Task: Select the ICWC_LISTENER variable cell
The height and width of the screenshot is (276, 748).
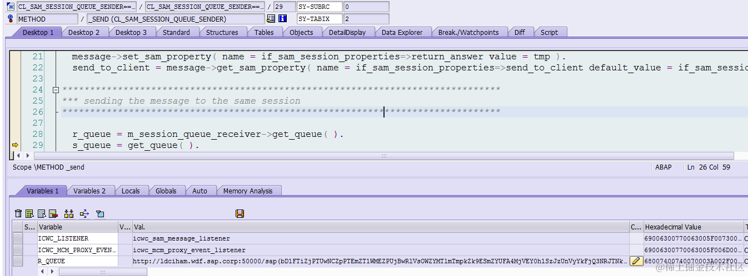Action: [78, 238]
